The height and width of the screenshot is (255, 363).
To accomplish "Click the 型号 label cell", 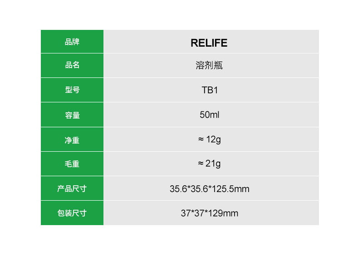I will (x=72, y=90).
